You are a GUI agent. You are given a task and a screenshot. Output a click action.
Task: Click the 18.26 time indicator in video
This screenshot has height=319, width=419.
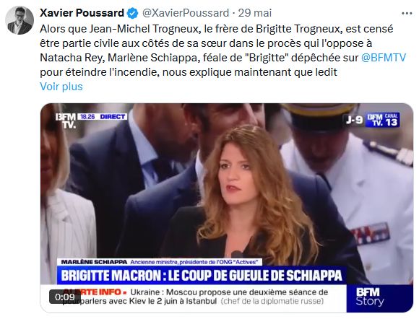(x=87, y=117)
